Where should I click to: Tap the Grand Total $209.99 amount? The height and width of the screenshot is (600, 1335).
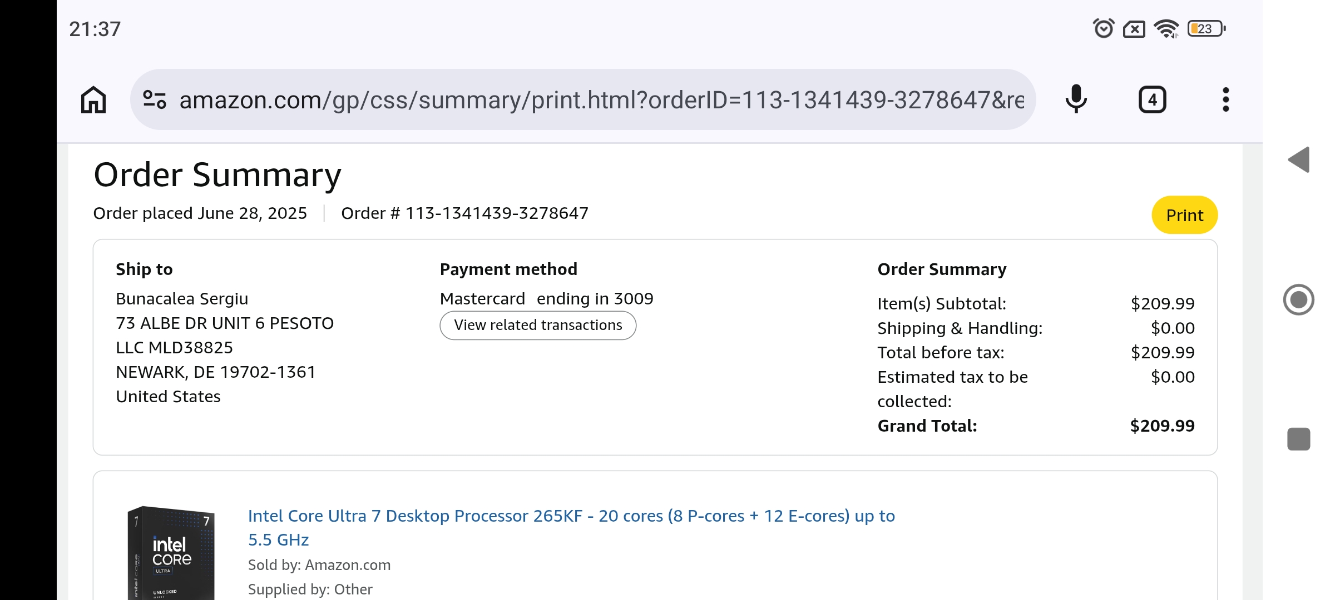click(1162, 426)
